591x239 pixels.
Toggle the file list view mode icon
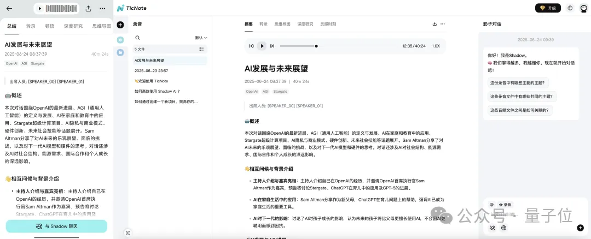201,49
